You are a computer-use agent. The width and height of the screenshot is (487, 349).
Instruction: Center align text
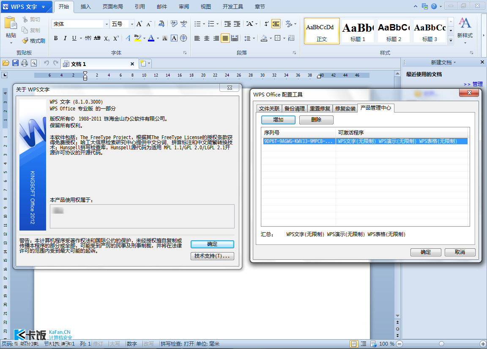[x=207, y=38]
